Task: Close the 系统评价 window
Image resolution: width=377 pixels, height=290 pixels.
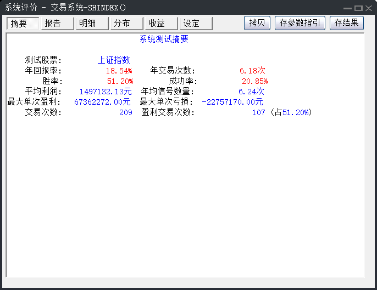Action: (369, 8)
